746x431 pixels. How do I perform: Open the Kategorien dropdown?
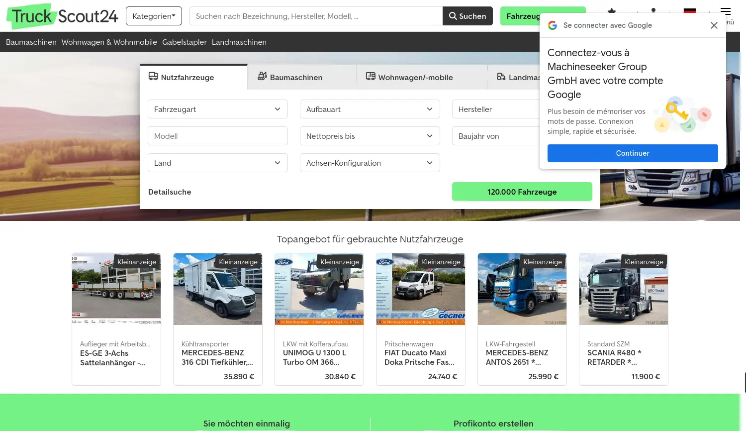tap(154, 16)
